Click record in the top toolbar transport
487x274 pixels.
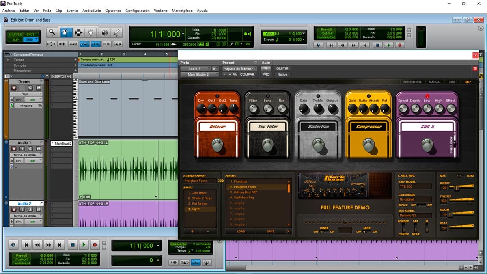point(400,45)
